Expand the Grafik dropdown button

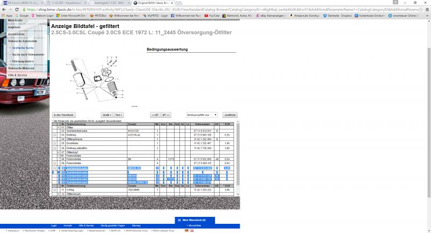click(x=107, y=115)
